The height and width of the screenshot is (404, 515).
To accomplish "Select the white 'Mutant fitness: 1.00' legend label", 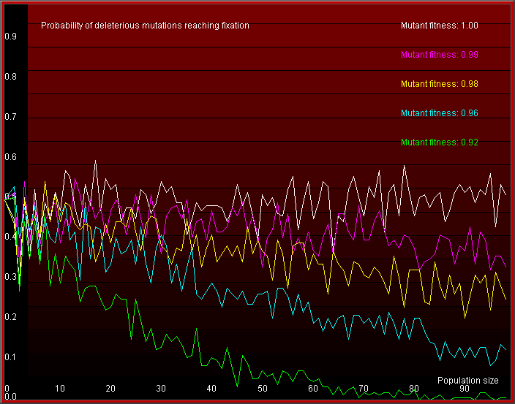I will point(439,26).
